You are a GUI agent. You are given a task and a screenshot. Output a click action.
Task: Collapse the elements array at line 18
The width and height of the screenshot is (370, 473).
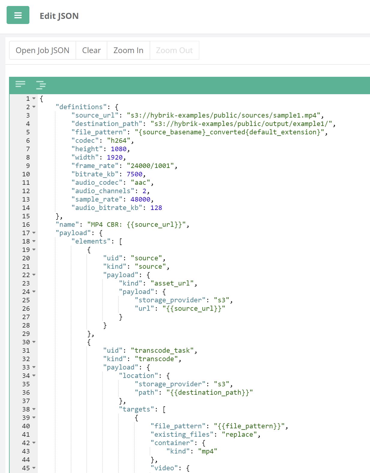tap(34, 241)
